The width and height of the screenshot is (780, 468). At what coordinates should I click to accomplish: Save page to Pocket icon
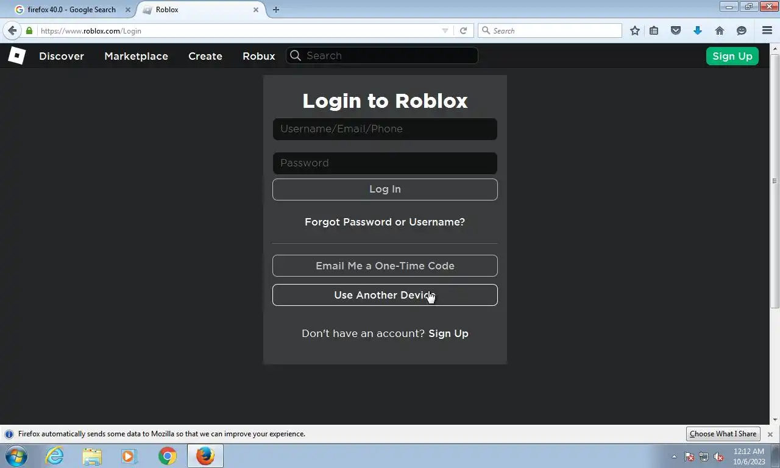(x=676, y=30)
